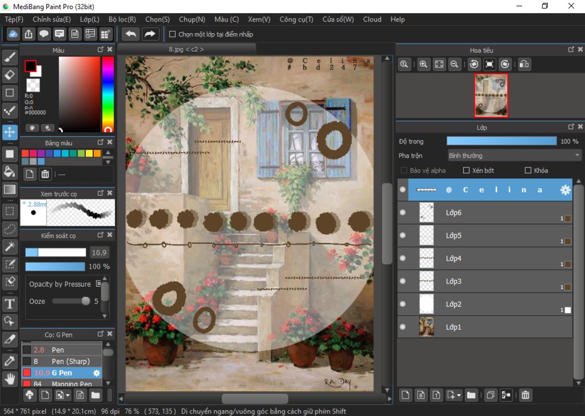Click the navigator image thumbnail
This screenshot has width=585, height=416.
[491, 95]
